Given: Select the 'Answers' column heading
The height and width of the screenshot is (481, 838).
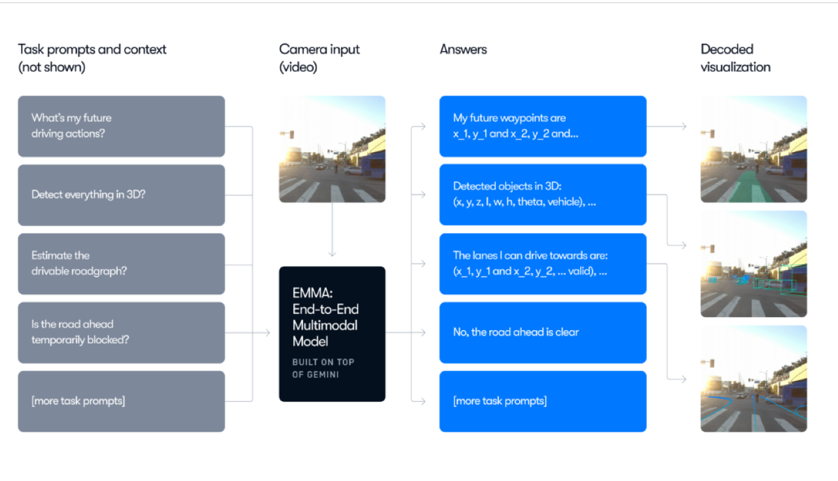Looking at the screenshot, I should [463, 49].
